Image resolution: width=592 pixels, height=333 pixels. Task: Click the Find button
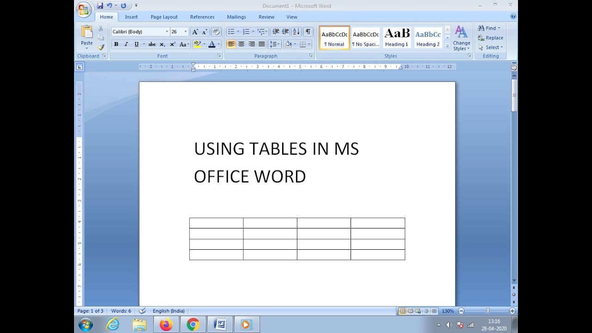[x=489, y=28]
